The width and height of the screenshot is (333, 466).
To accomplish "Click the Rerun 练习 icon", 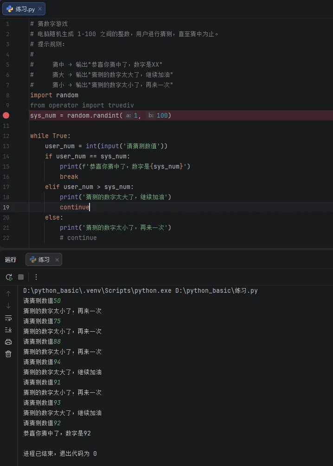I will pyautogui.click(x=9, y=277).
